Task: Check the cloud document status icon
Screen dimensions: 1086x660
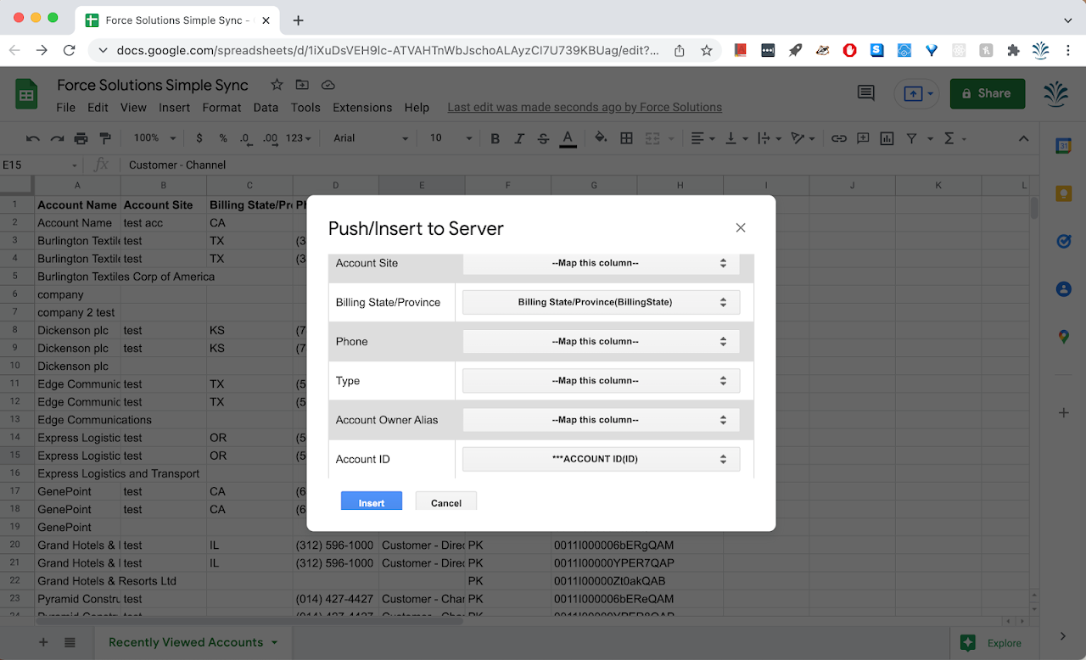Action: pos(327,85)
